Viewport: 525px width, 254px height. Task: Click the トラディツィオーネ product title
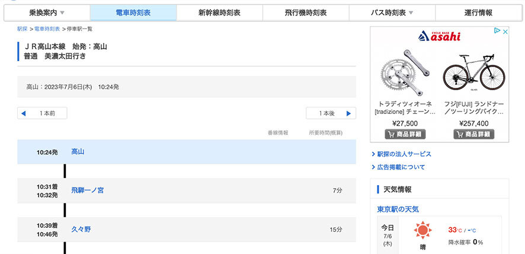tap(405, 107)
